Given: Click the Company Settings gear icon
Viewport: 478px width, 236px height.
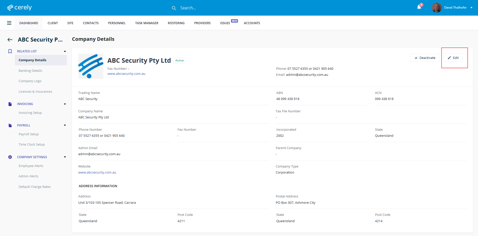Looking at the screenshot, I should 10,157.
